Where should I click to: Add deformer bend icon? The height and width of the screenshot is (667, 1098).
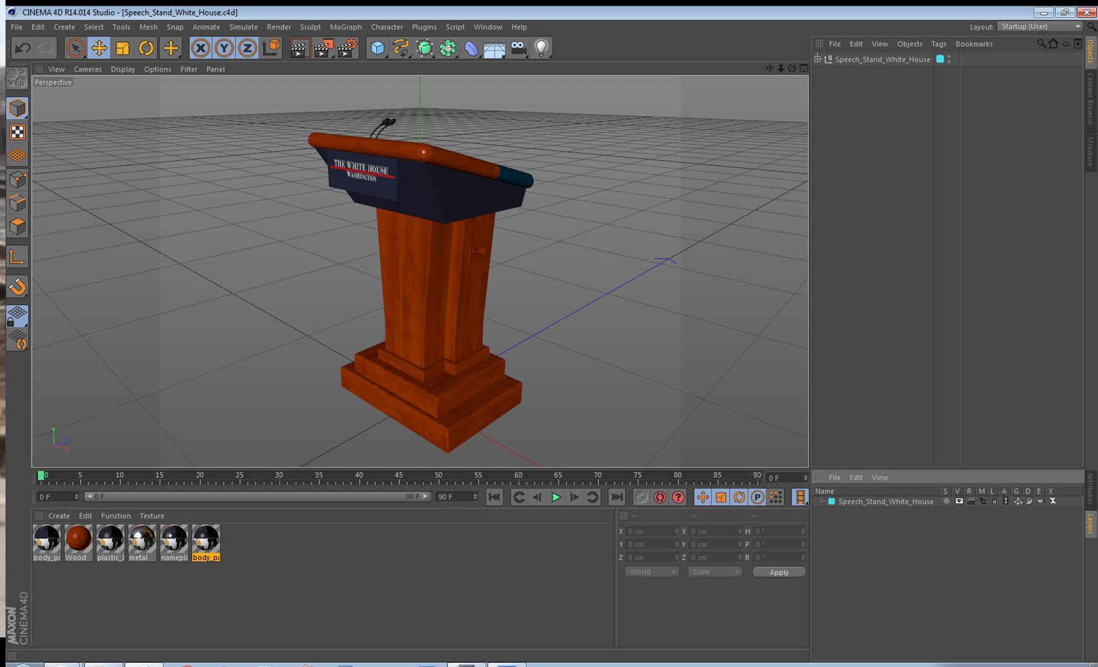(x=471, y=48)
